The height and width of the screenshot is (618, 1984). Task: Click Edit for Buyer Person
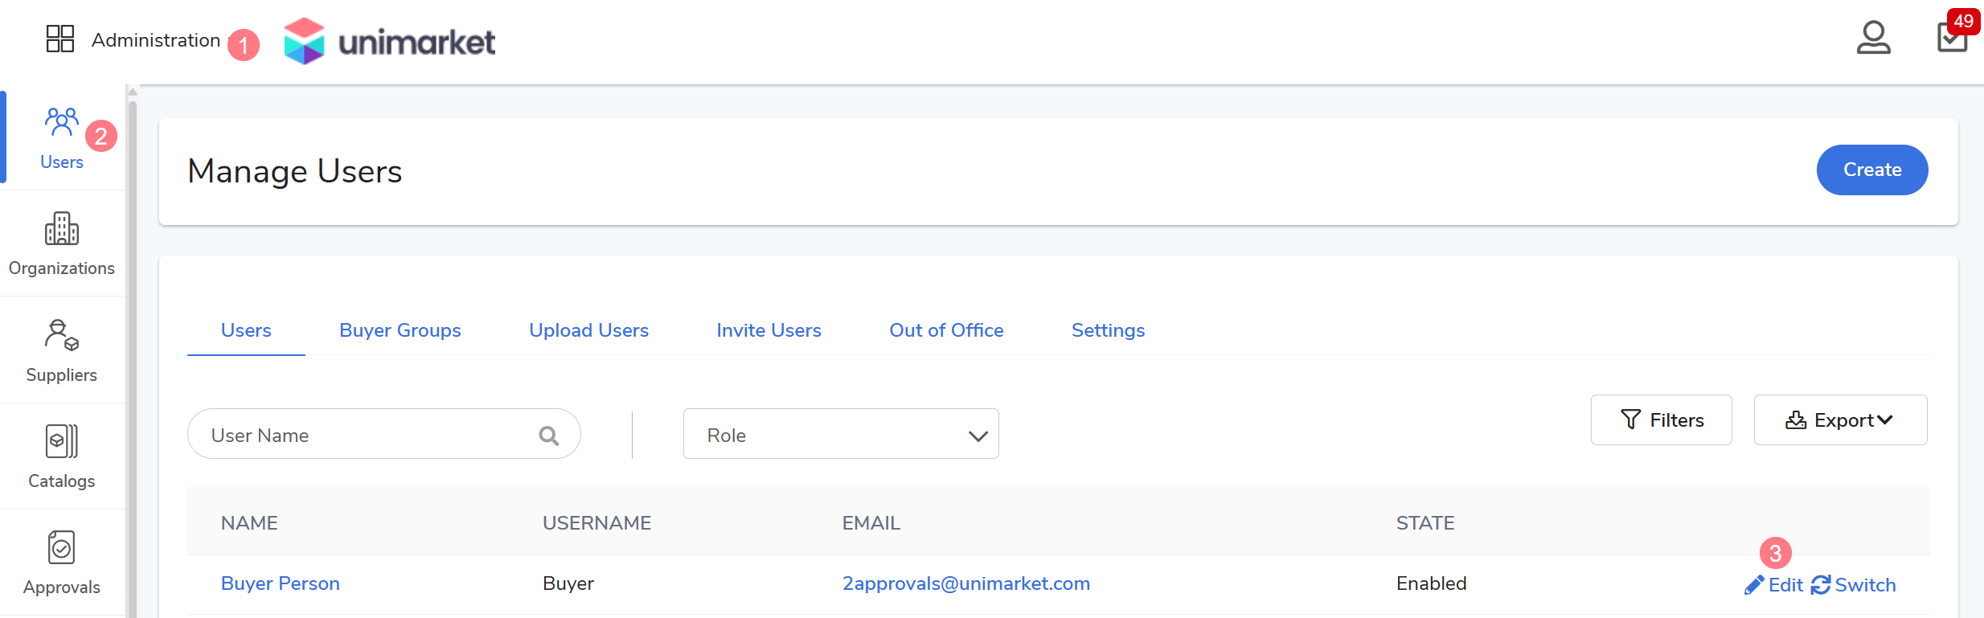point(1774,585)
